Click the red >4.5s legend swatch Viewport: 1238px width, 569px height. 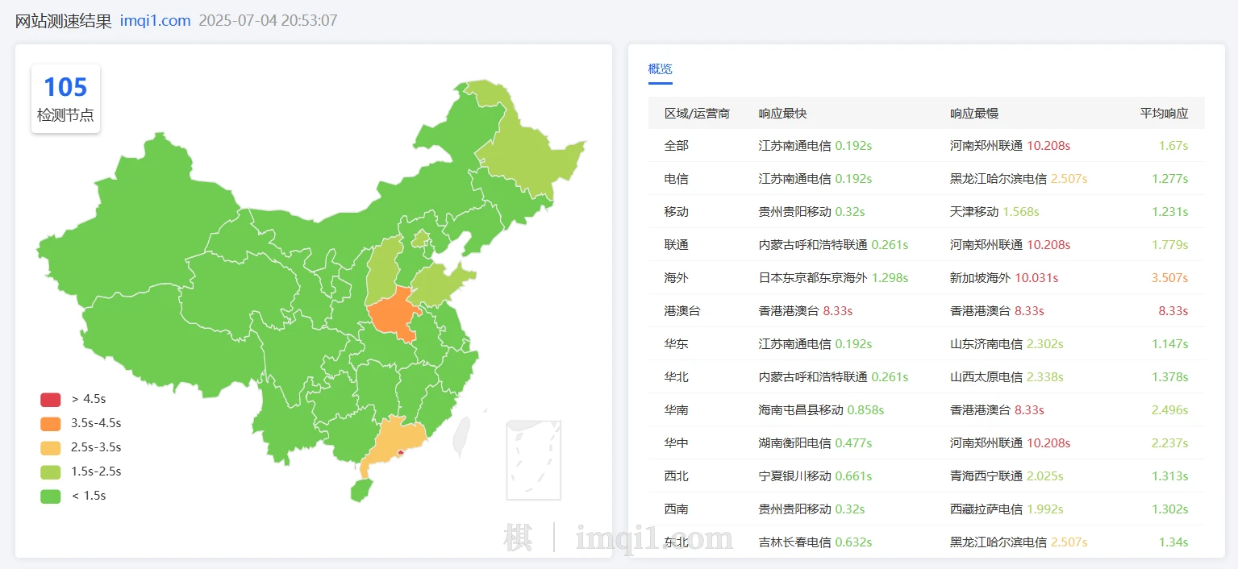point(51,400)
